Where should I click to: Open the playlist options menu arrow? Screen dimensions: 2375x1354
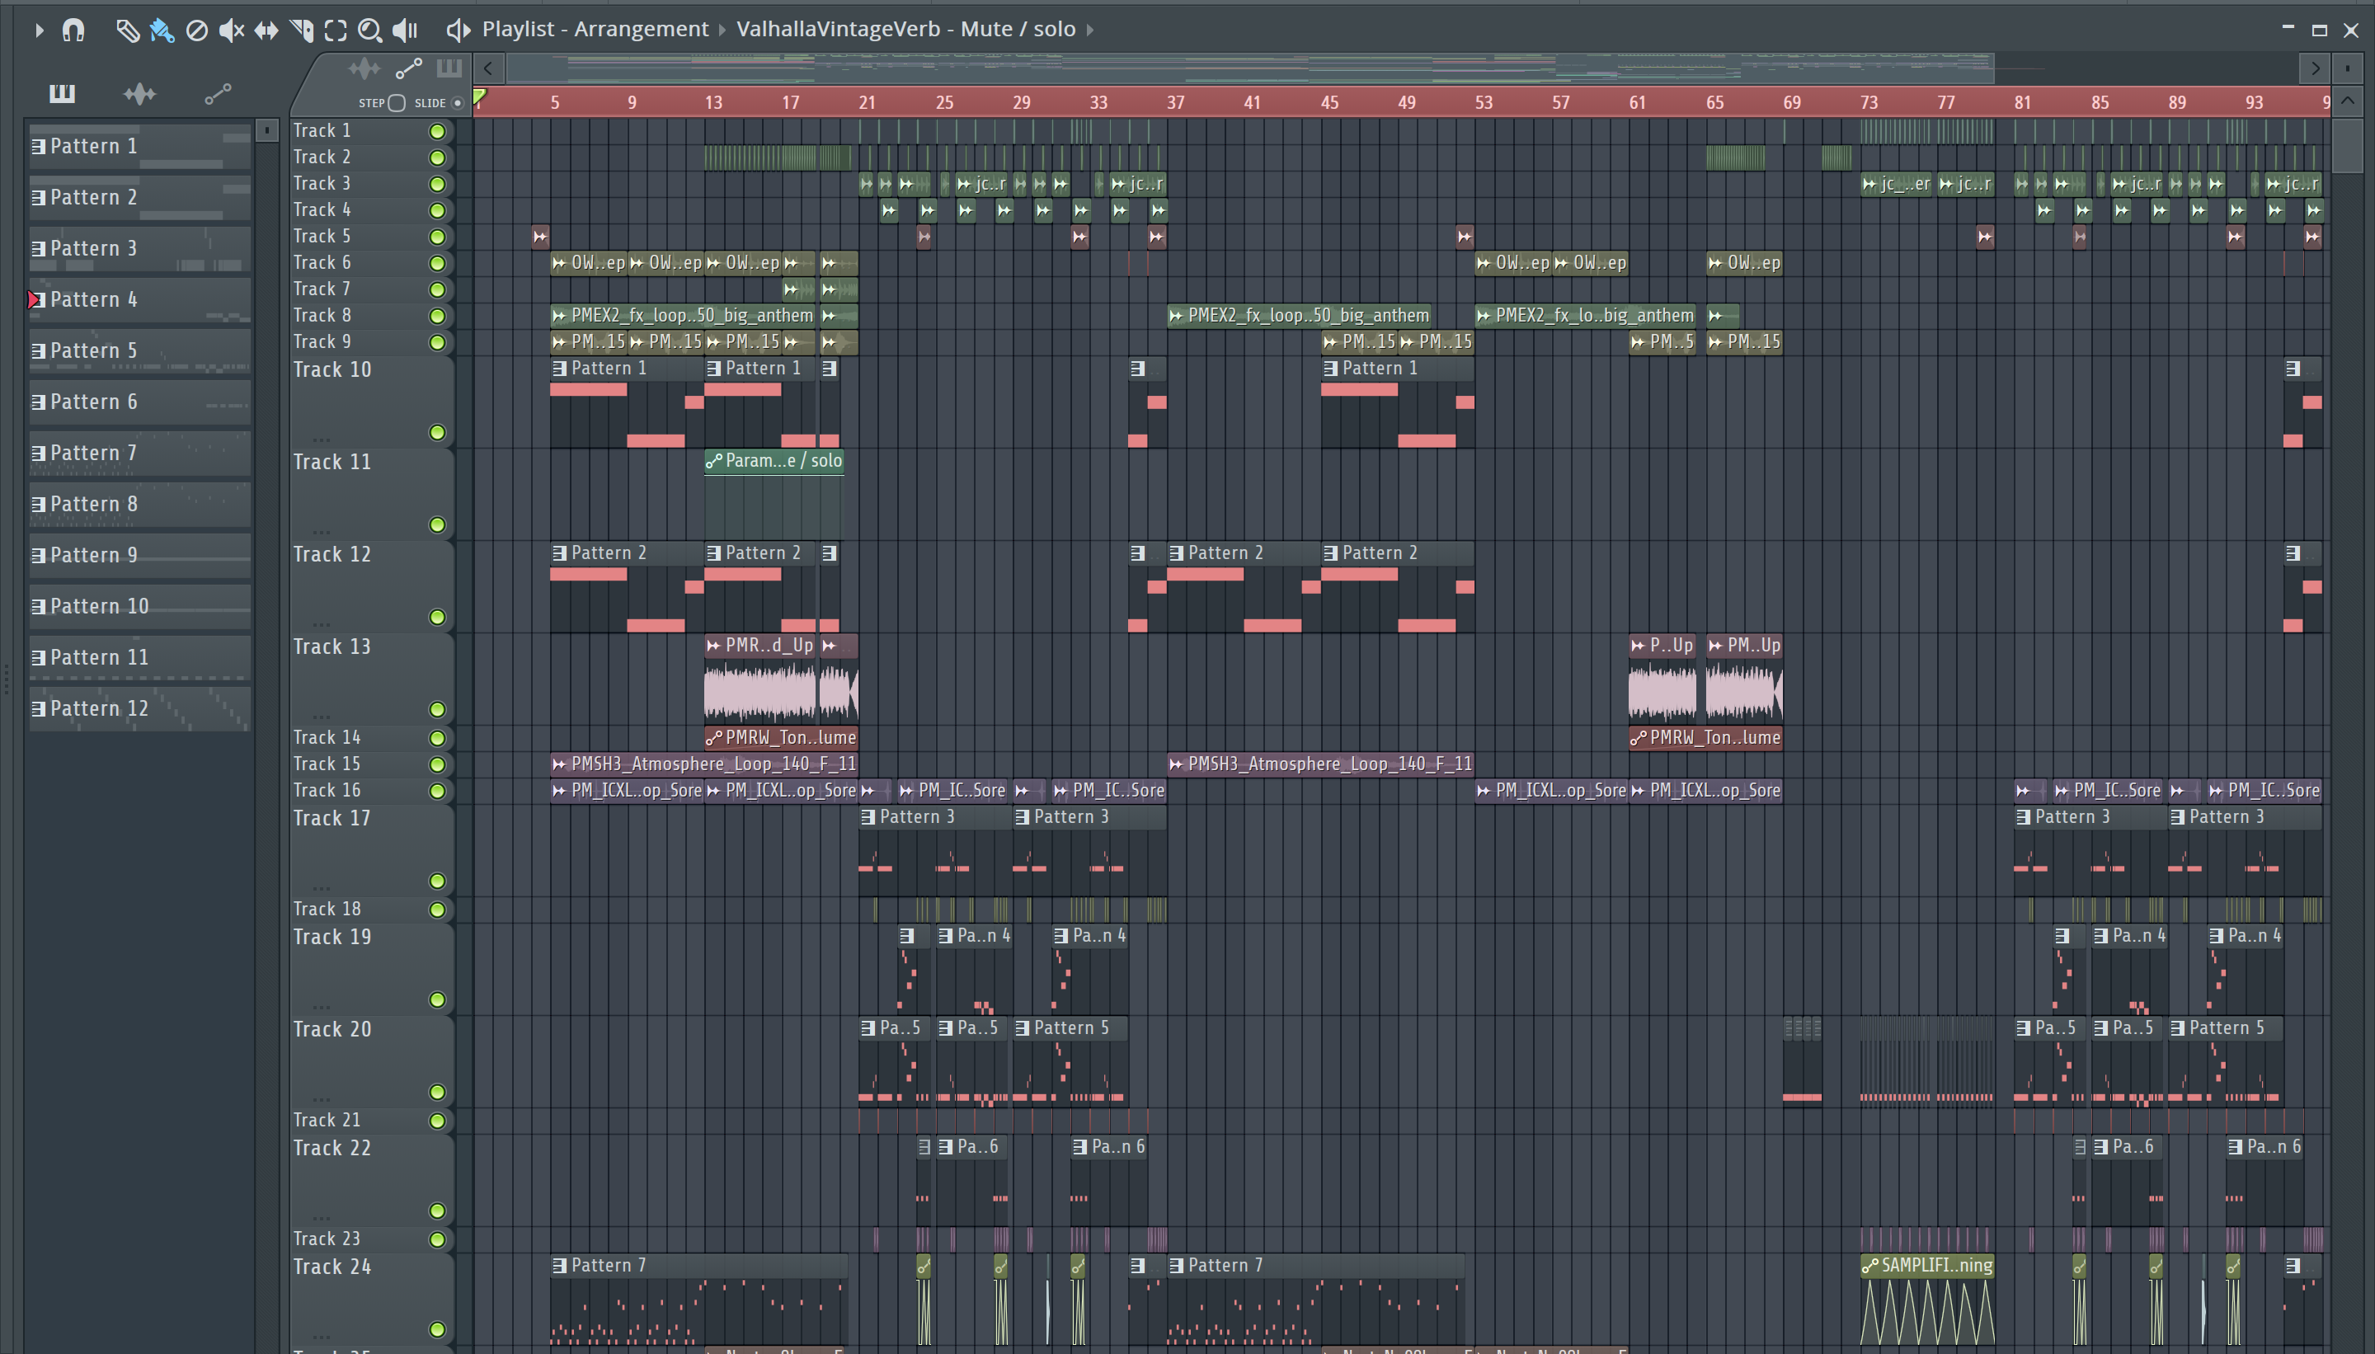pyautogui.click(x=39, y=31)
